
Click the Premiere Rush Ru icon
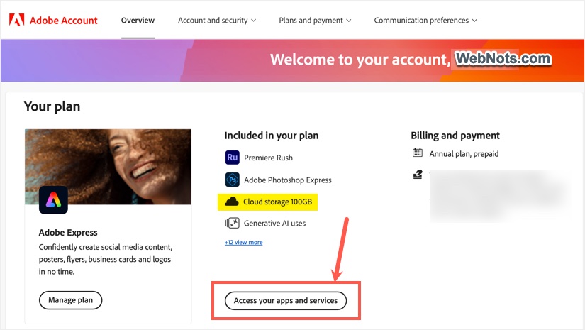point(232,158)
